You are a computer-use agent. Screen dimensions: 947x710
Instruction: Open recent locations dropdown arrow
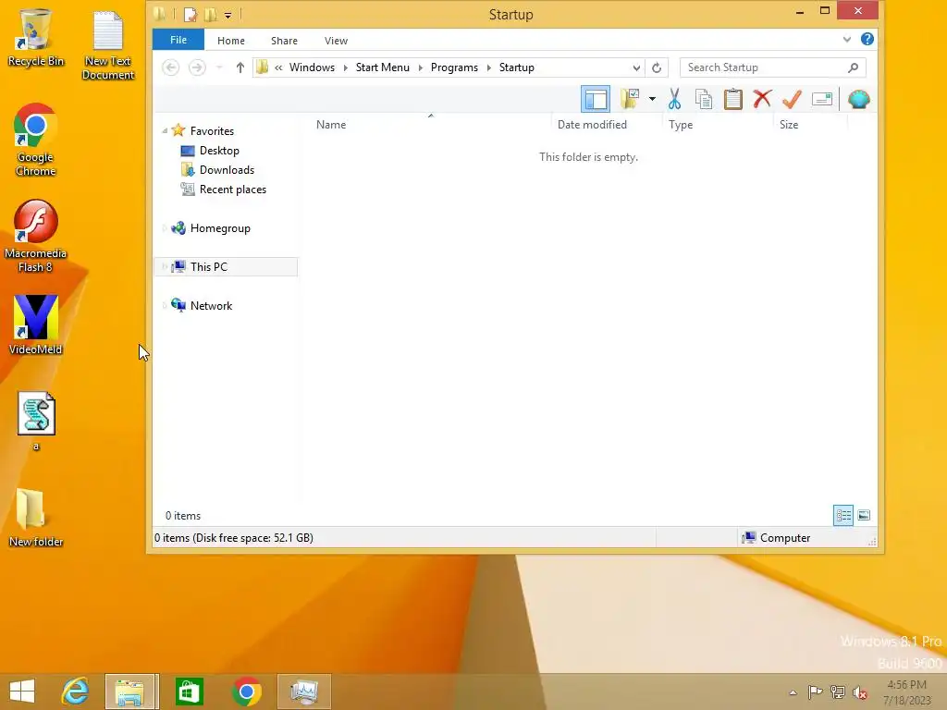click(x=219, y=67)
